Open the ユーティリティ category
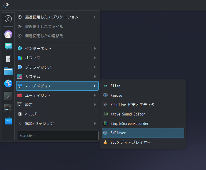This screenshot has height=170, width=206. click(x=57, y=95)
